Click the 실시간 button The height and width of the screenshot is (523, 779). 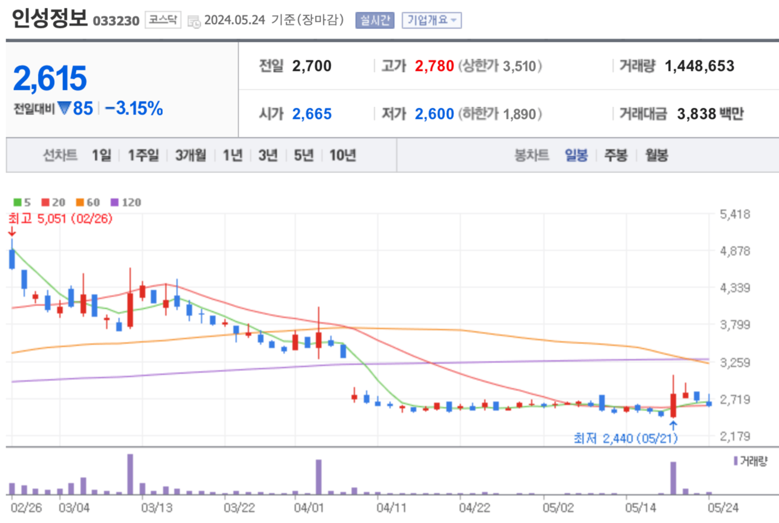(x=375, y=21)
